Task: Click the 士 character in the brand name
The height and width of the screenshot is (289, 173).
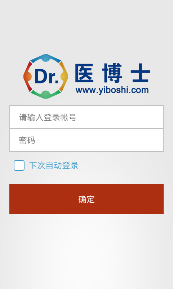Action: [x=141, y=73]
